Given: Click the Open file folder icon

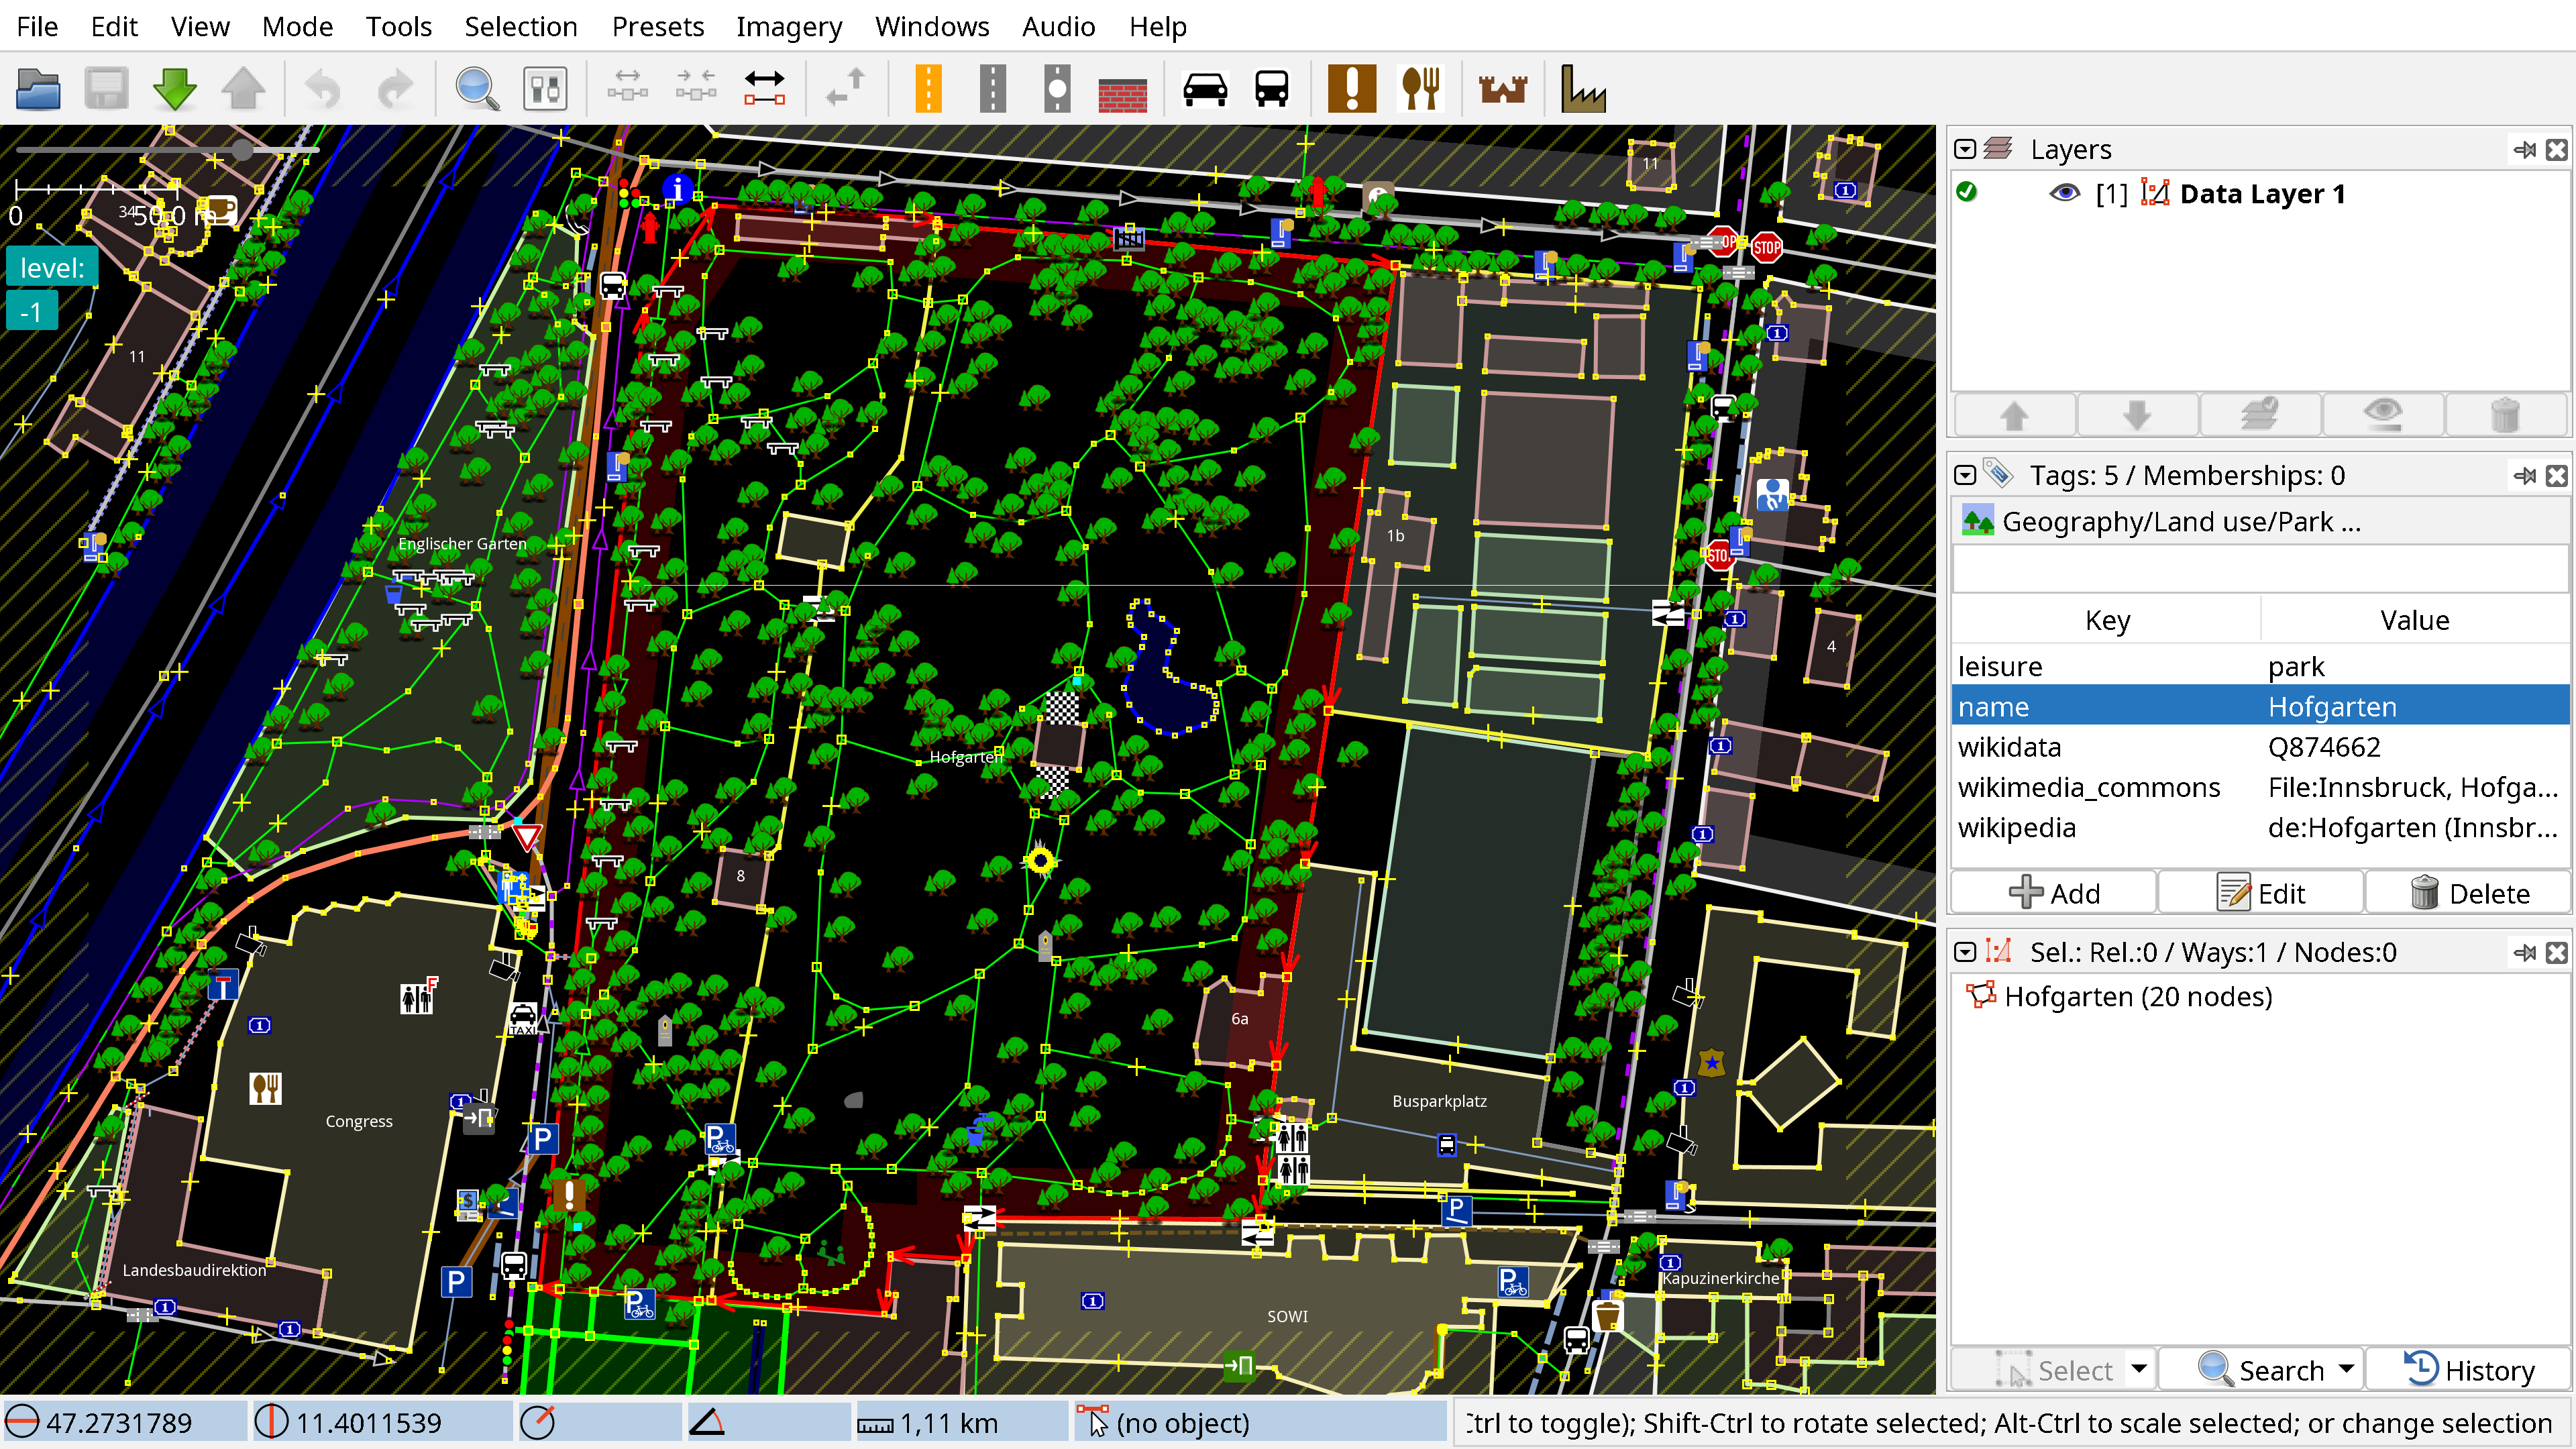Looking at the screenshot, I should [38, 90].
